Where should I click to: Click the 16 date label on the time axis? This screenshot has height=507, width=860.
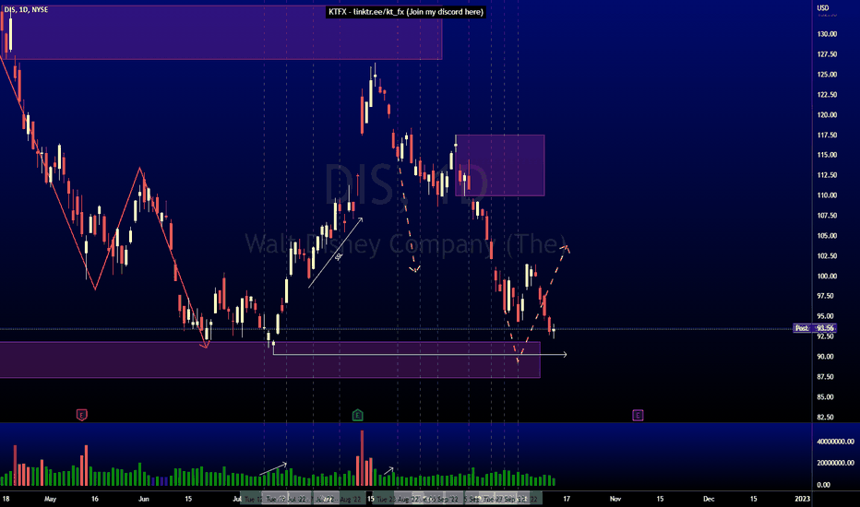point(95,499)
